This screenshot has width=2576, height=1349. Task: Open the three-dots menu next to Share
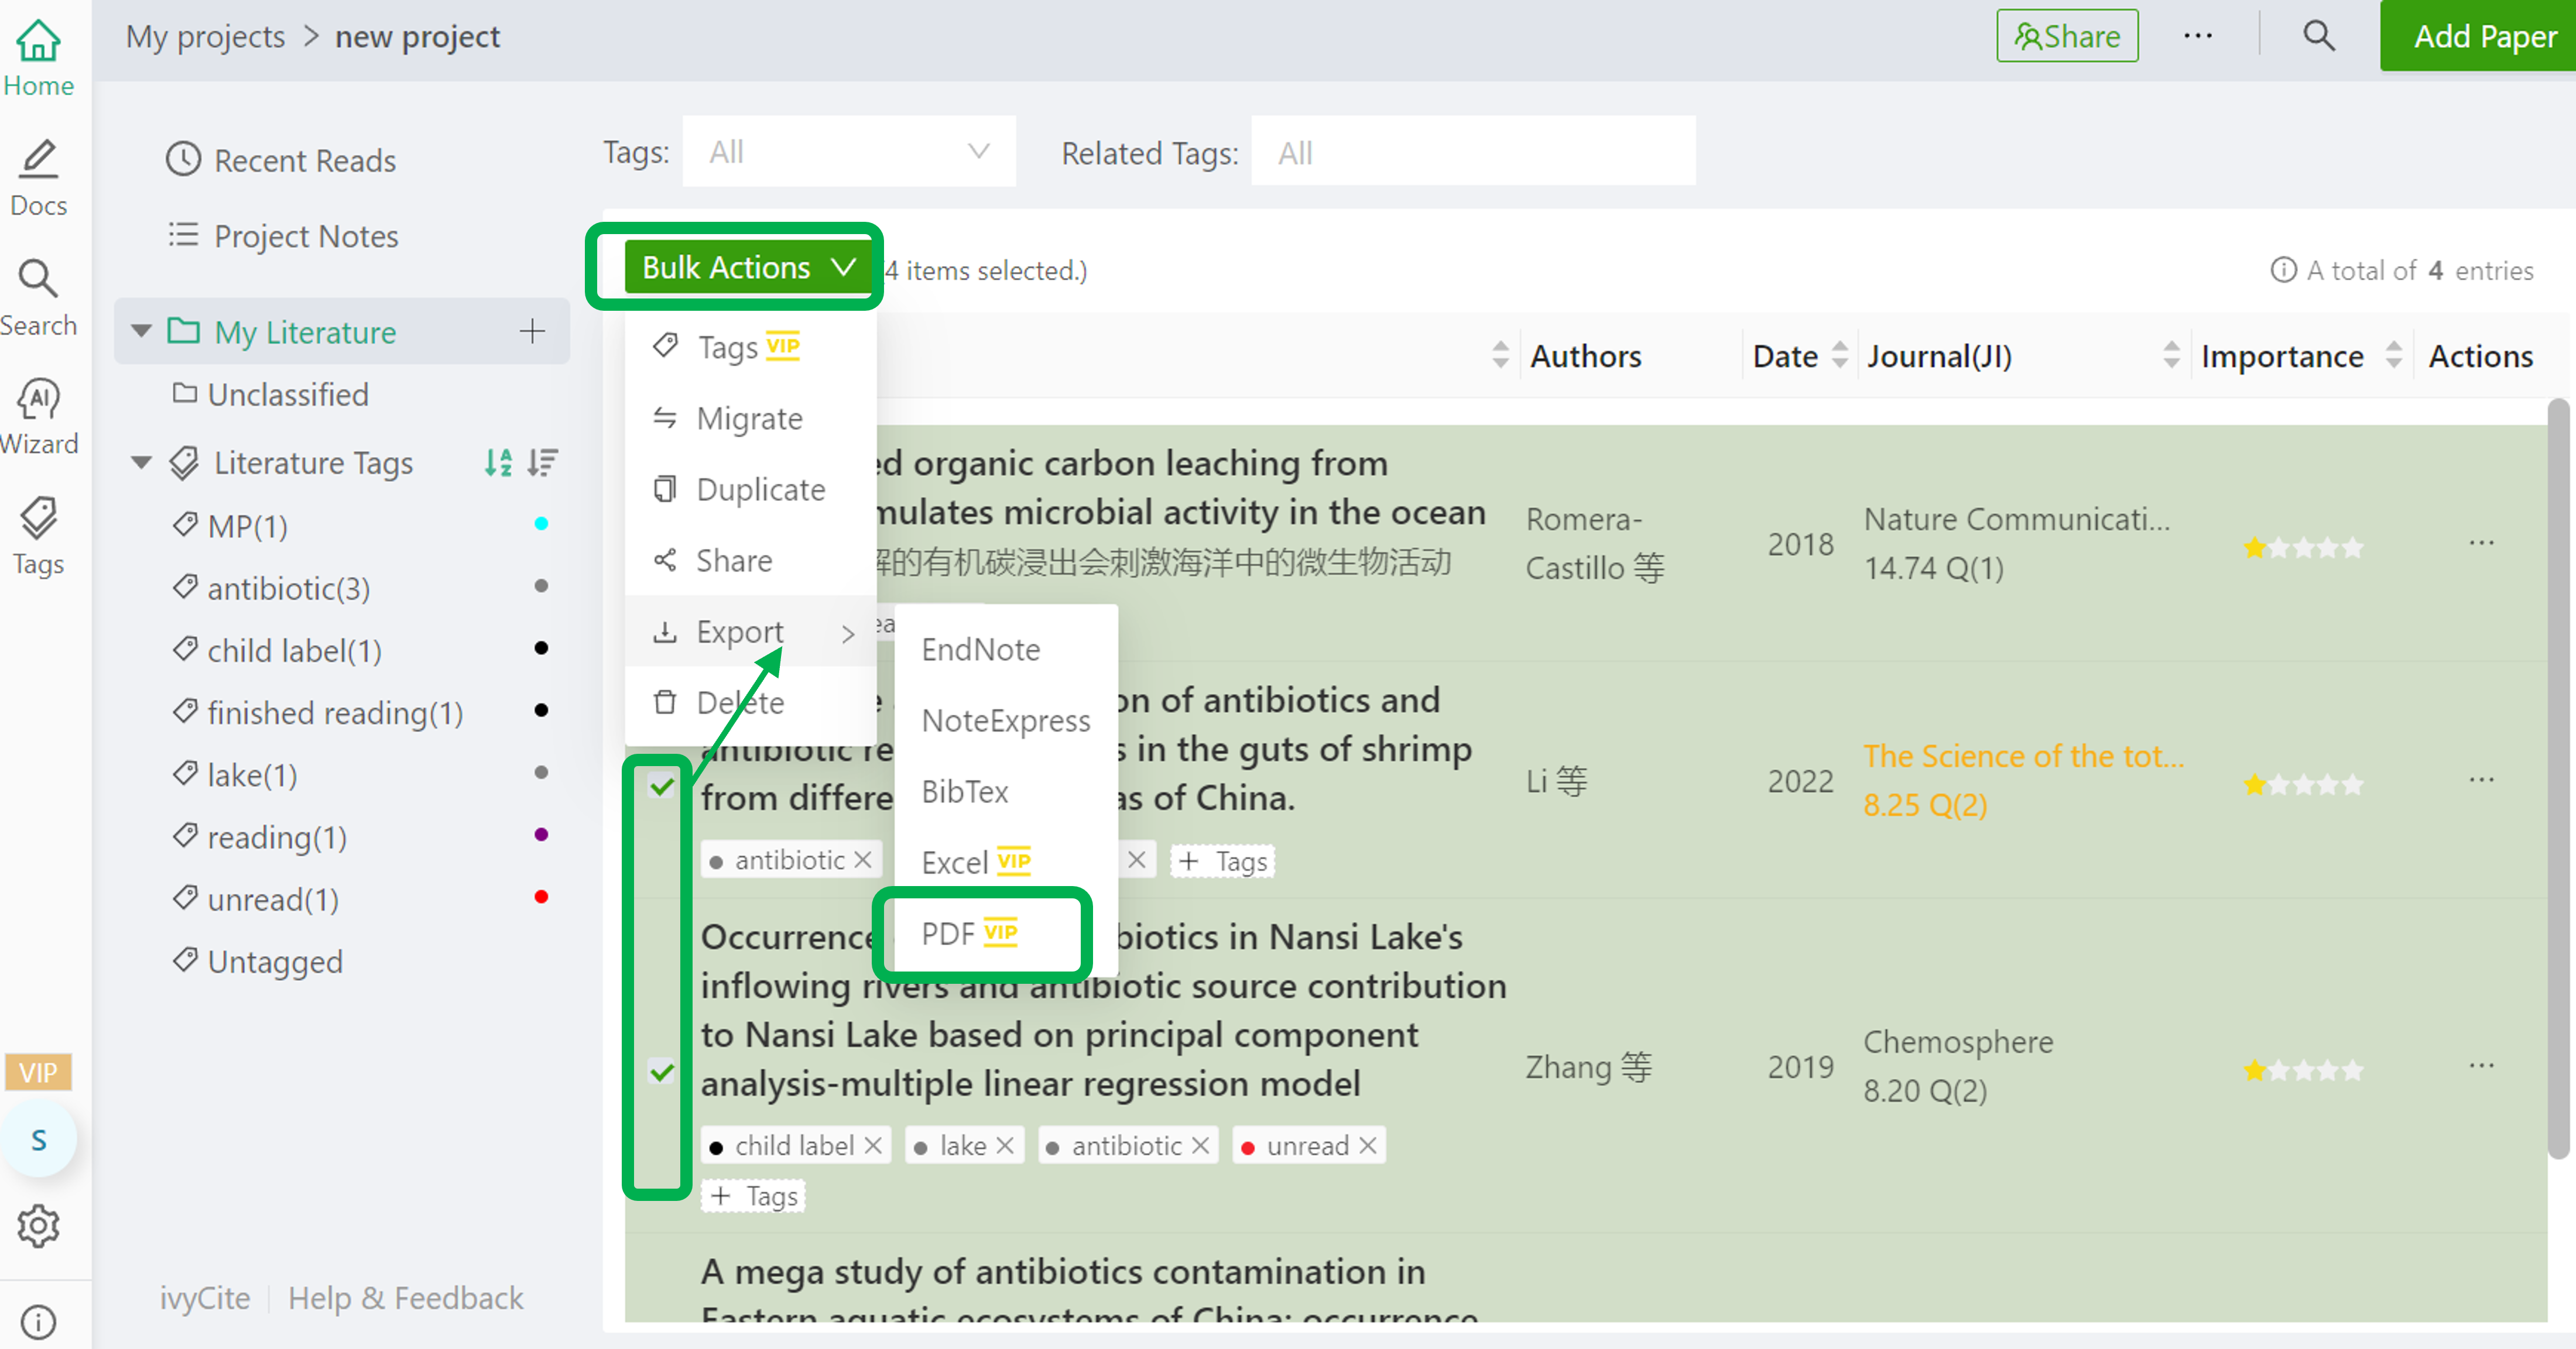click(x=2197, y=36)
